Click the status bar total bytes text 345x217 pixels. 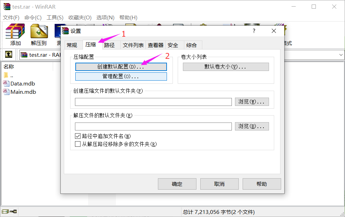219,212
